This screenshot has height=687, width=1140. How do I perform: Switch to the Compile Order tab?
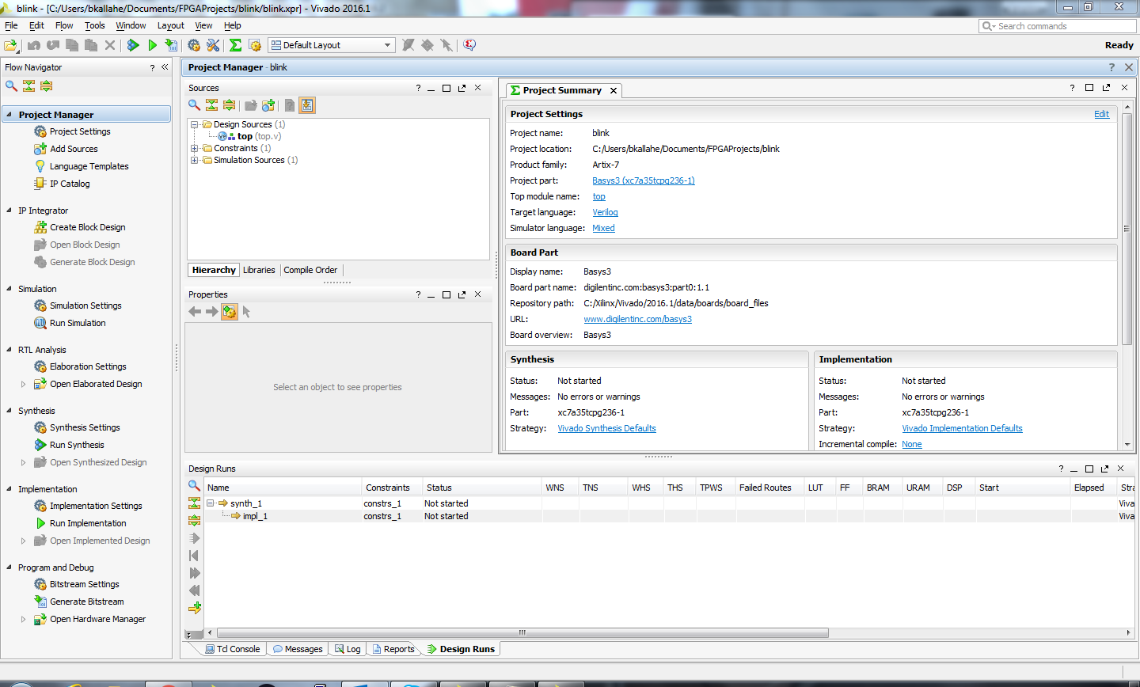(310, 270)
